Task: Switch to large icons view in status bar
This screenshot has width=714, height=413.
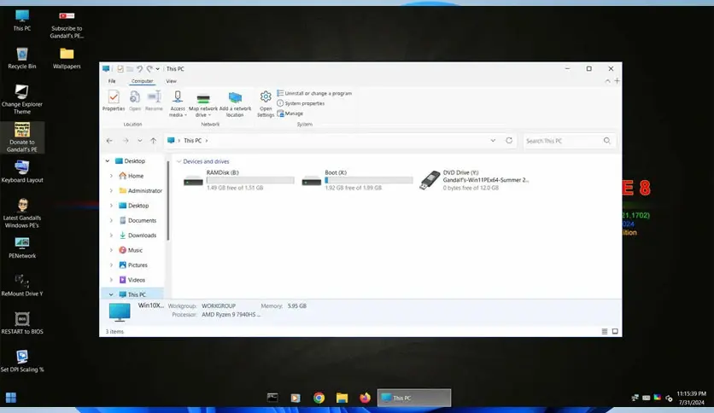Action: coord(614,331)
